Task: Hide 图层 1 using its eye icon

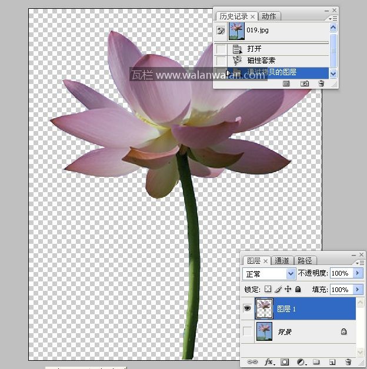Action: [x=248, y=308]
